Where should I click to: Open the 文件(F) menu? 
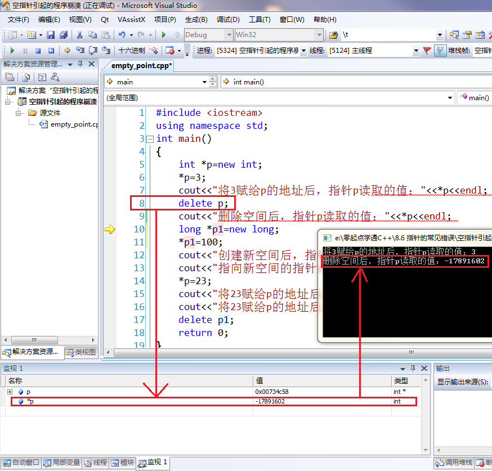click(x=18, y=20)
